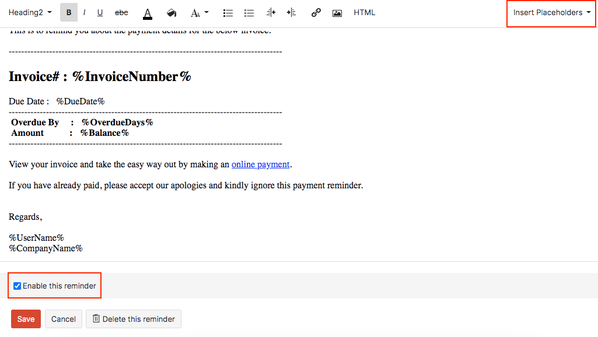
Task: Insert a bulleted list
Action: pos(228,13)
